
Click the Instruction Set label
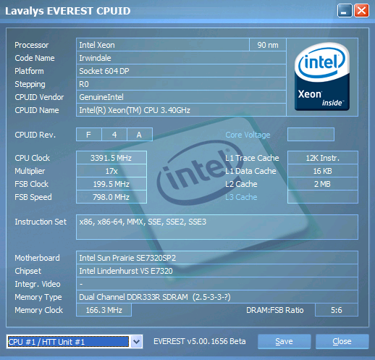(41, 222)
